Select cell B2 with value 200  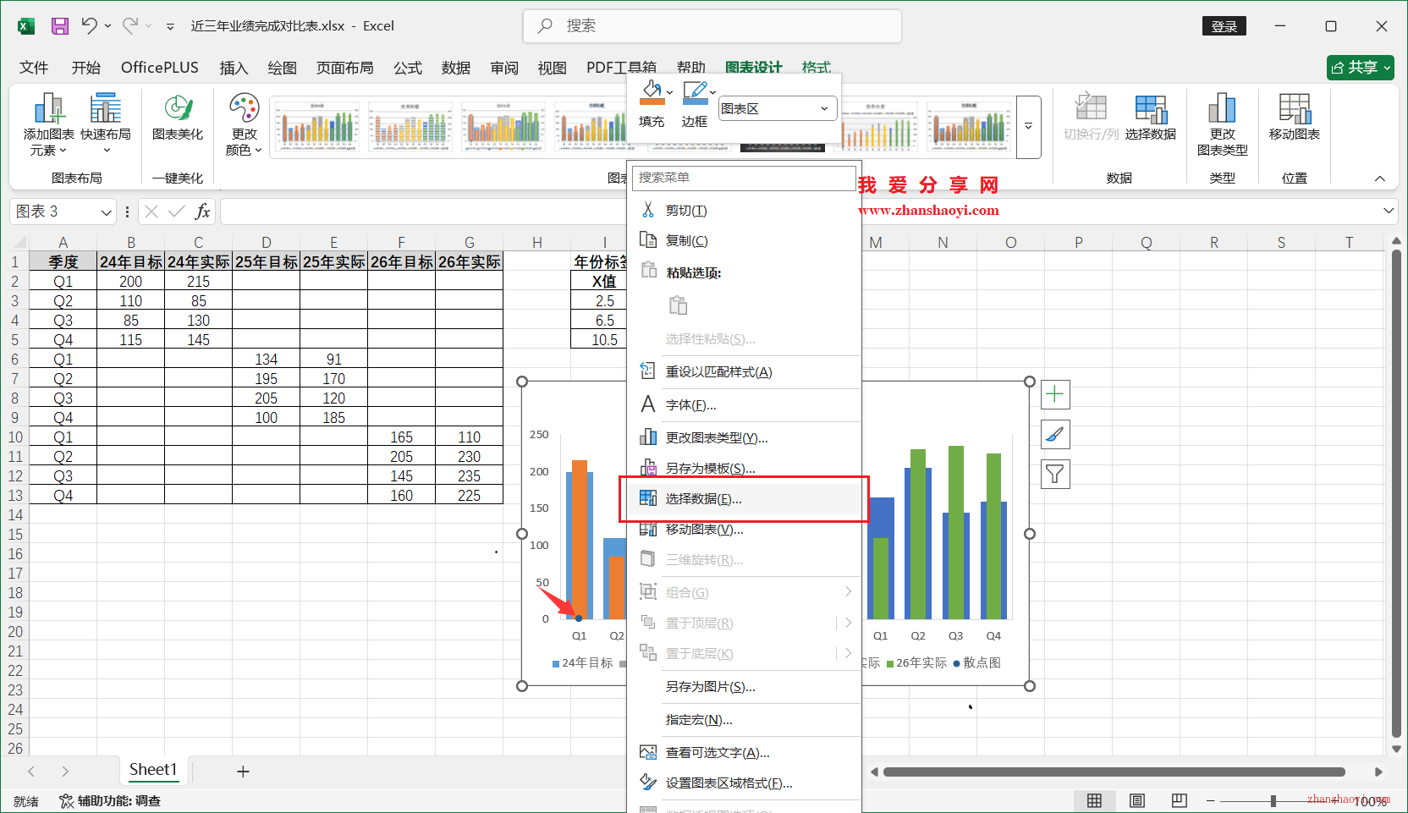click(x=131, y=281)
